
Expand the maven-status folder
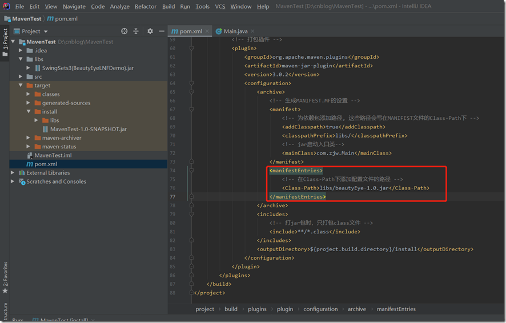[29, 146]
